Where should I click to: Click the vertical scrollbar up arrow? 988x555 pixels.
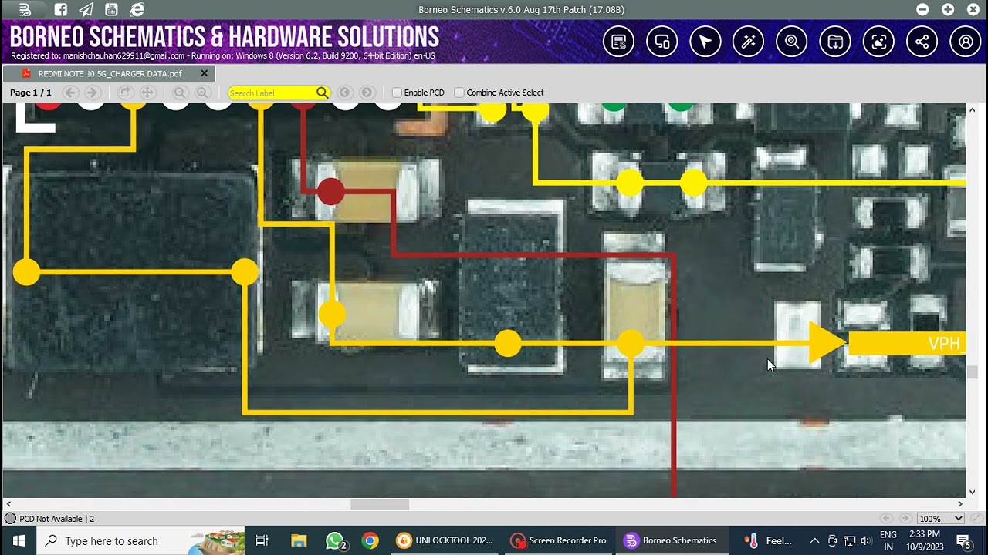pyautogui.click(x=973, y=109)
